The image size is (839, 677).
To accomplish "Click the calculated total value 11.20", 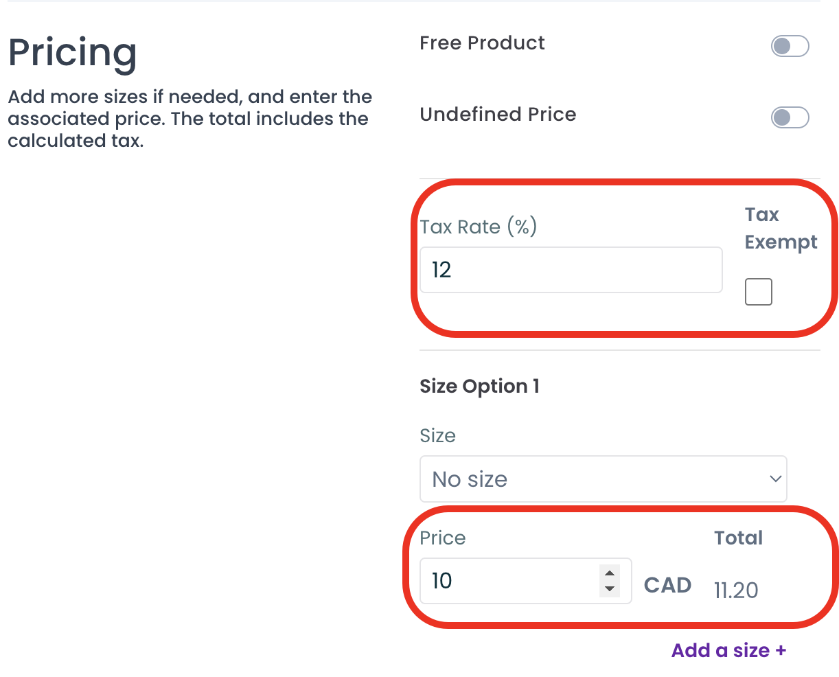I will click(x=736, y=590).
